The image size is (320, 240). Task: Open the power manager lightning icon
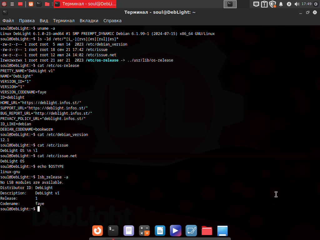point(289,4)
